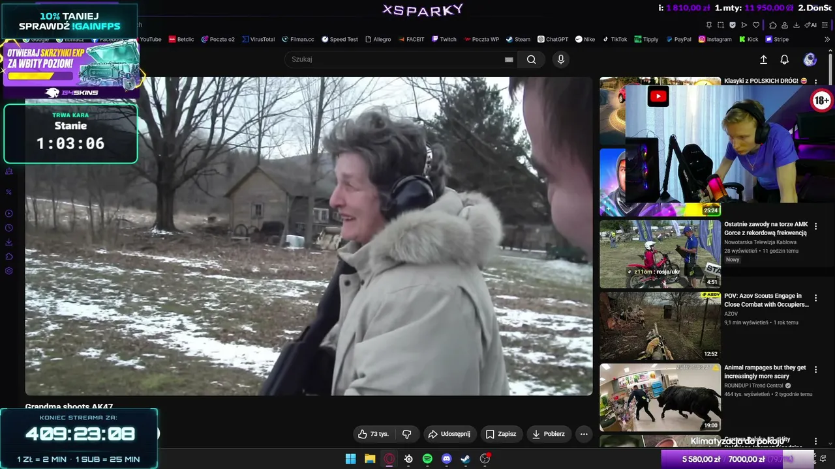This screenshot has width=835, height=469.
Task: Start voice search with the microphone
Action: (x=560, y=59)
